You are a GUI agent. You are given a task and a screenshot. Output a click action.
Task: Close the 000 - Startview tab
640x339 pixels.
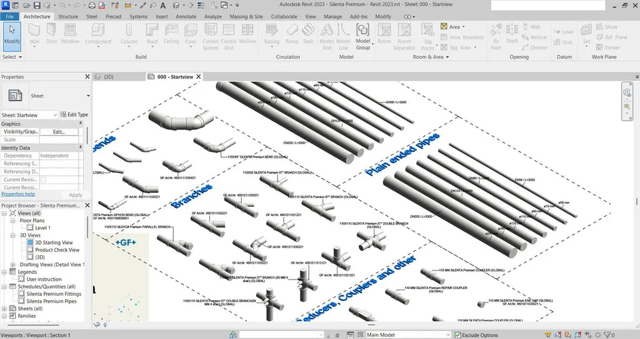pyautogui.click(x=199, y=77)
